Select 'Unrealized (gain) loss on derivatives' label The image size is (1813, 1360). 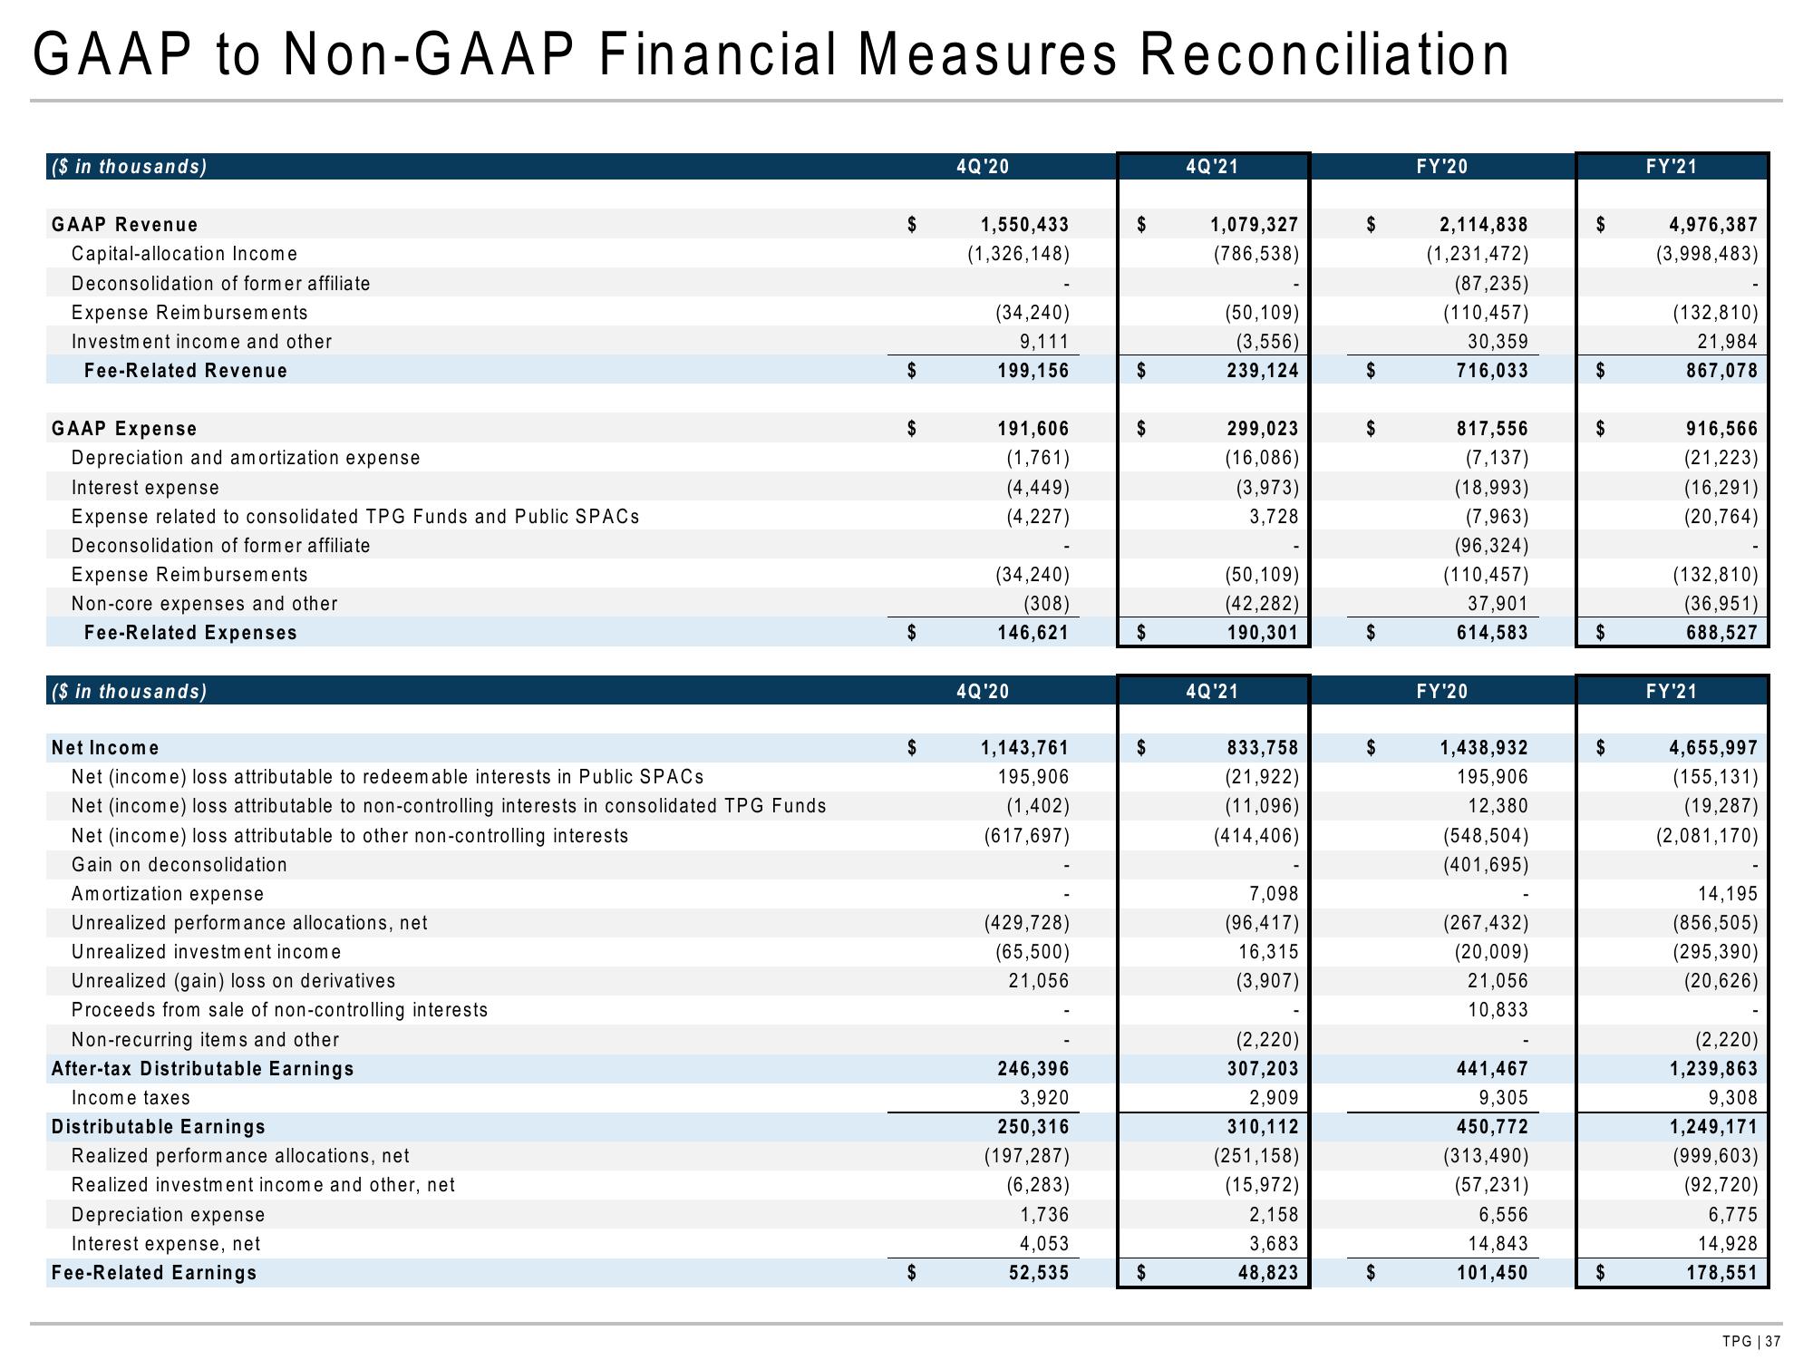point(233,981)
